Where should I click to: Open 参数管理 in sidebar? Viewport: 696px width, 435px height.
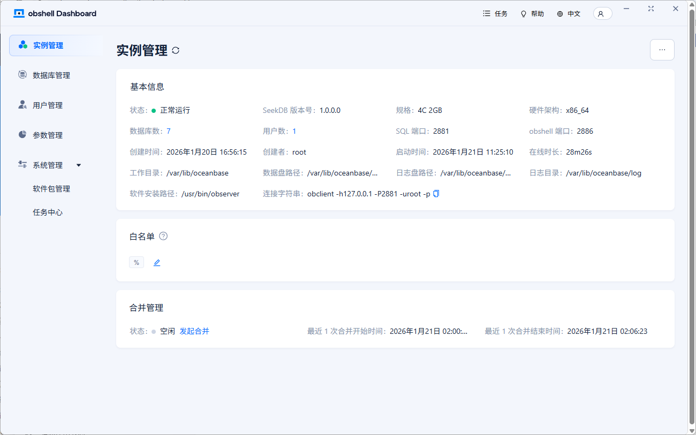pyautogui.click(x=48, y=135)
